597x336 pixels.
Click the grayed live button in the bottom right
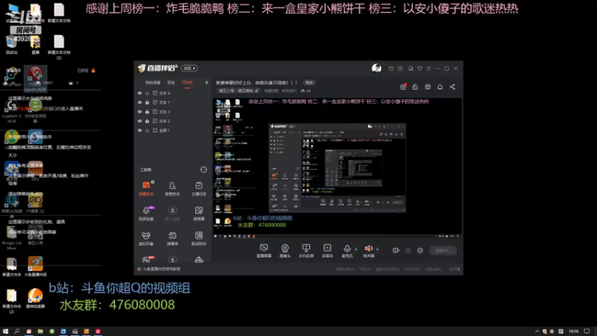(443, 250)
